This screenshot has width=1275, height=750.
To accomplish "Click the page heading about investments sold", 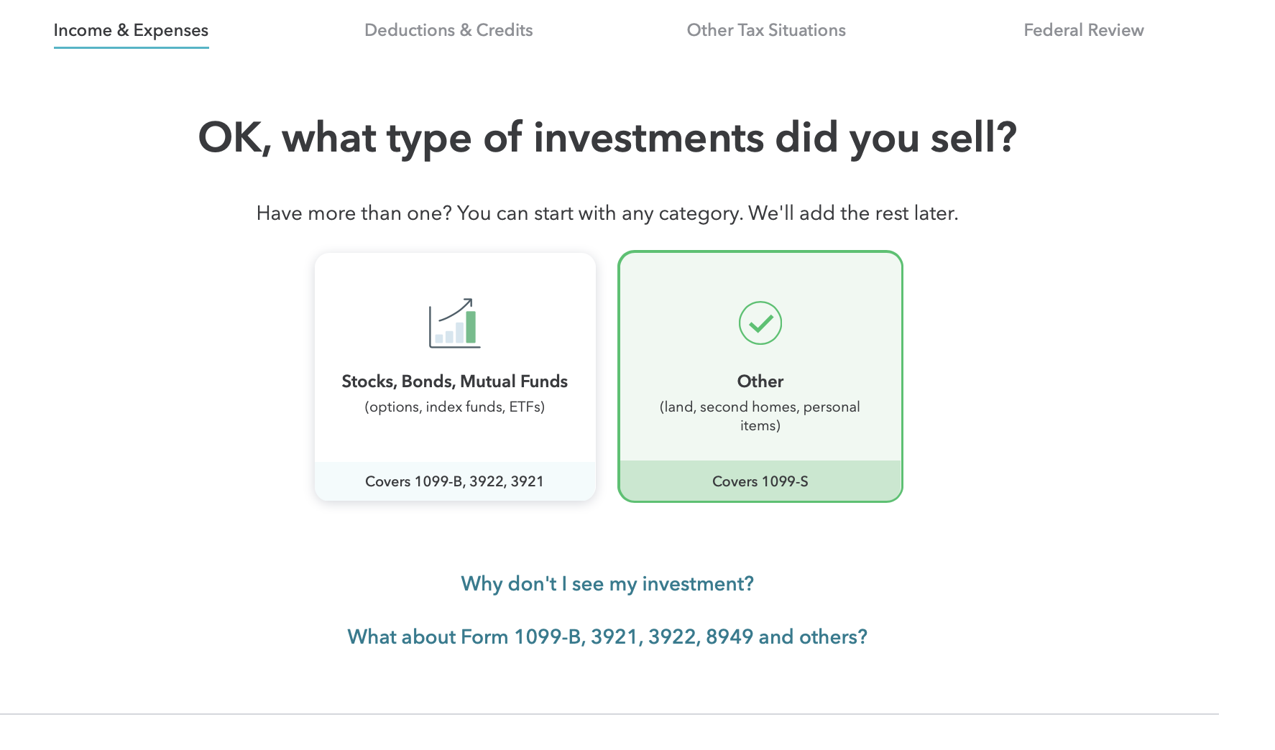I will pos(607,137).
